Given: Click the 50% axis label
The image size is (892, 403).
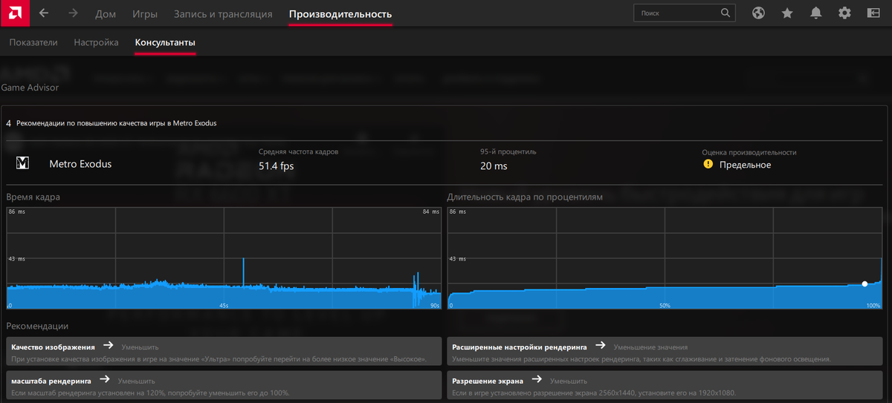Looking at the screenshot, I should point(665,305).
